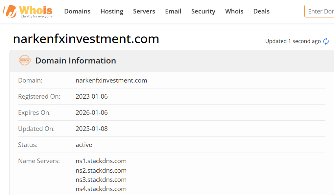The height and width of the screenshot is (195, 334).
Task: Click the 'Status:' label
Action: coord(28,145)
